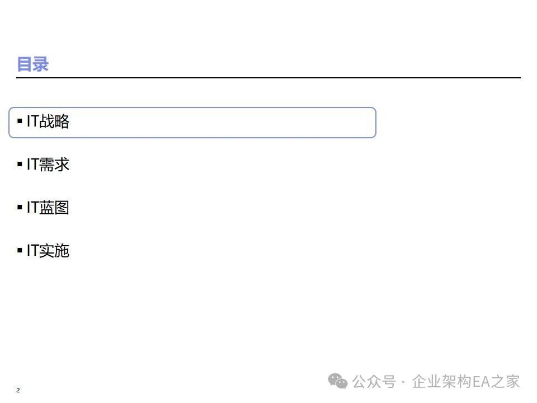The width and height of the screenshot is (537, 403).
Task: Click the horizontal divider line under the title
Action: 268,78
